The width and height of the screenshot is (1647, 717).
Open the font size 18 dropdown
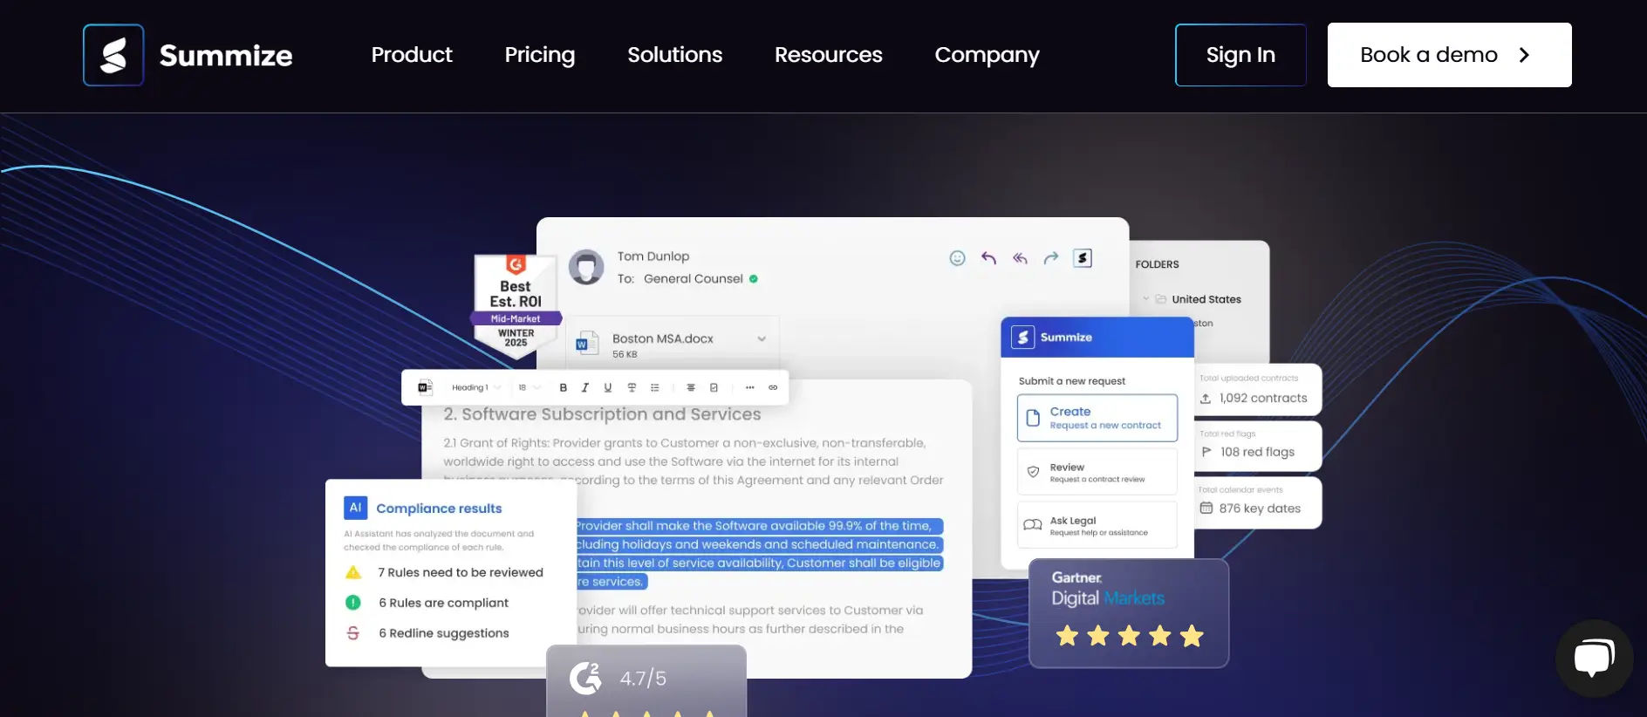click(530, 387)
